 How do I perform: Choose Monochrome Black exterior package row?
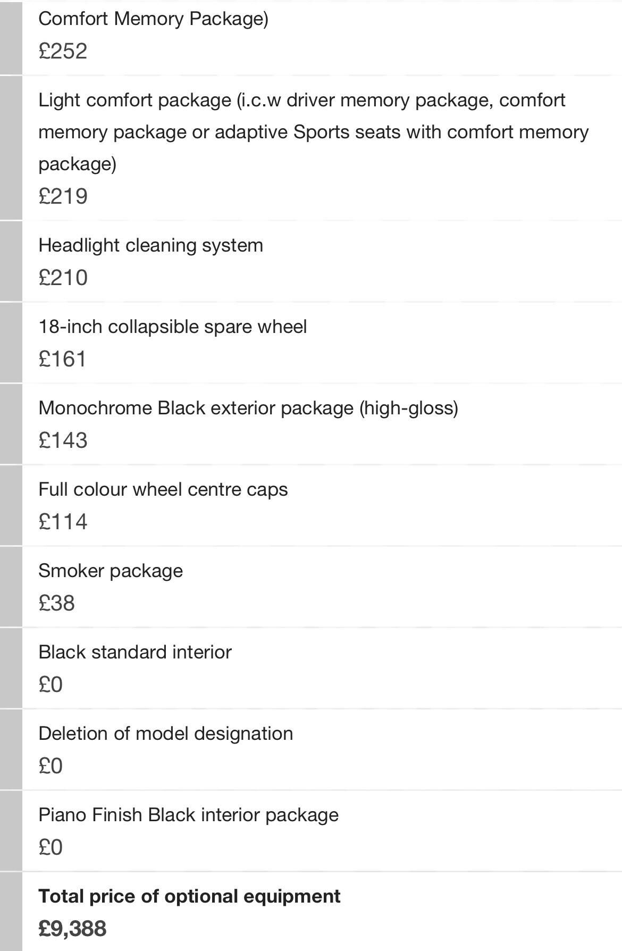tap(322, 424)
